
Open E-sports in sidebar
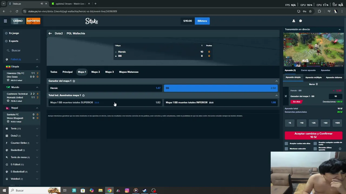[x=14, y=41]
